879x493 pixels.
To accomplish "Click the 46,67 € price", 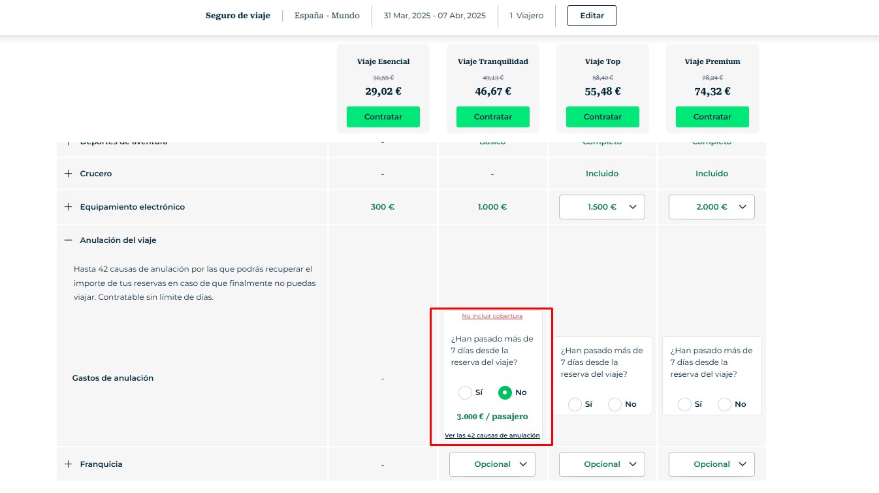I will [x=493, y=91].
